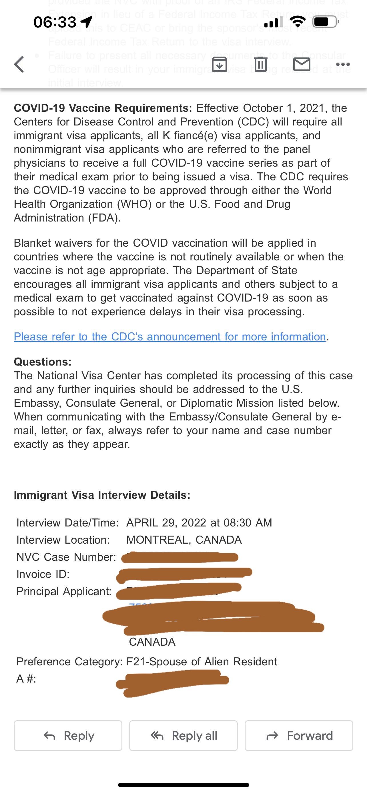Tap the back chevron to leave email

[19, 64]
